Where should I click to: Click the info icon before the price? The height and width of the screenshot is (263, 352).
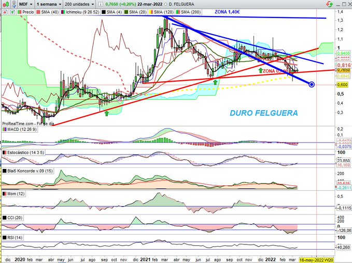coord(101,4)
